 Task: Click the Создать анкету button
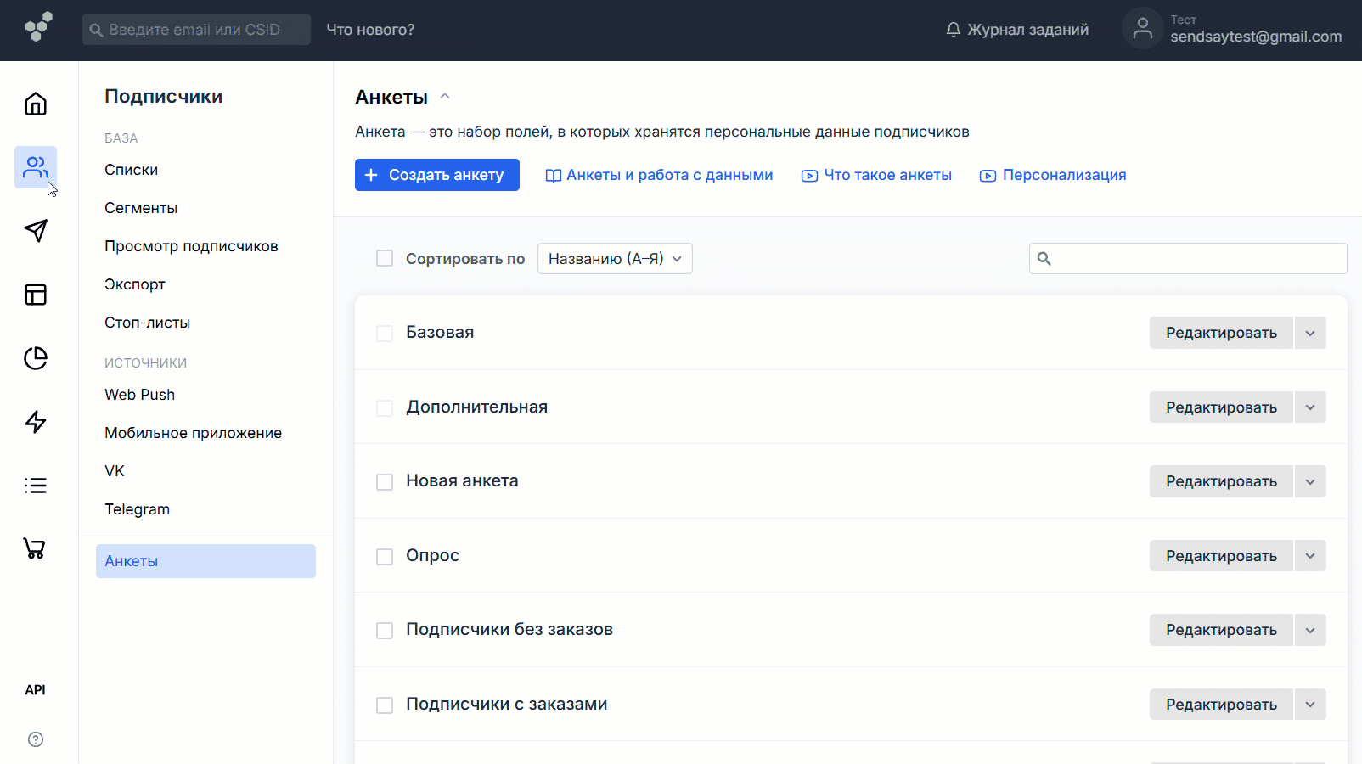436,175
